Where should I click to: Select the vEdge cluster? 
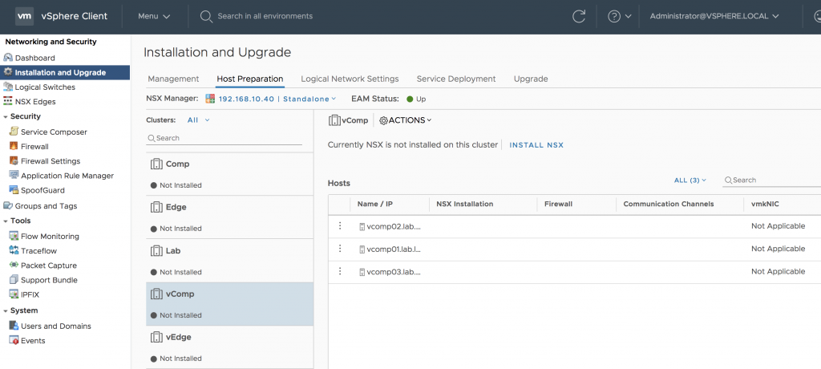(230, 347)
